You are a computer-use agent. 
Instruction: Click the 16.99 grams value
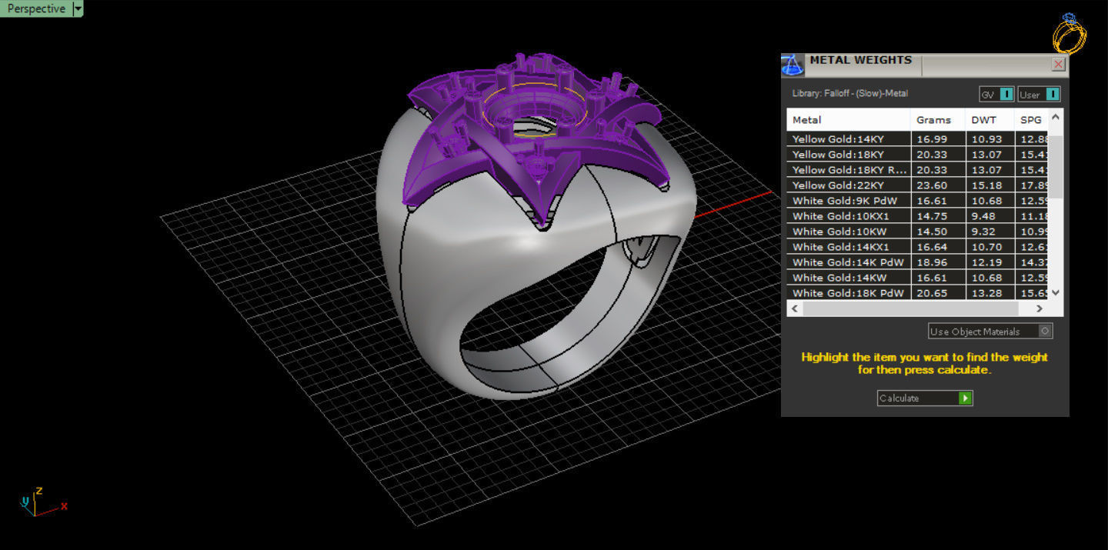(931, 139)
